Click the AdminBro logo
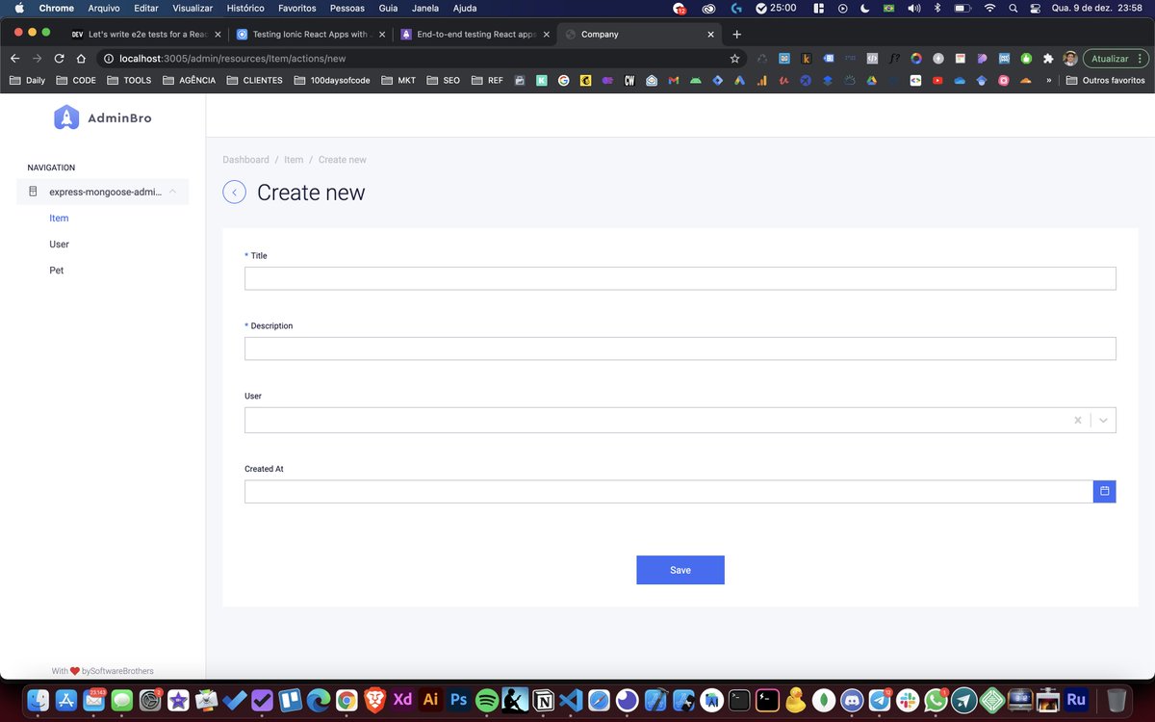1155x722 pixels. pyautogui.click(x=103, y=117)
